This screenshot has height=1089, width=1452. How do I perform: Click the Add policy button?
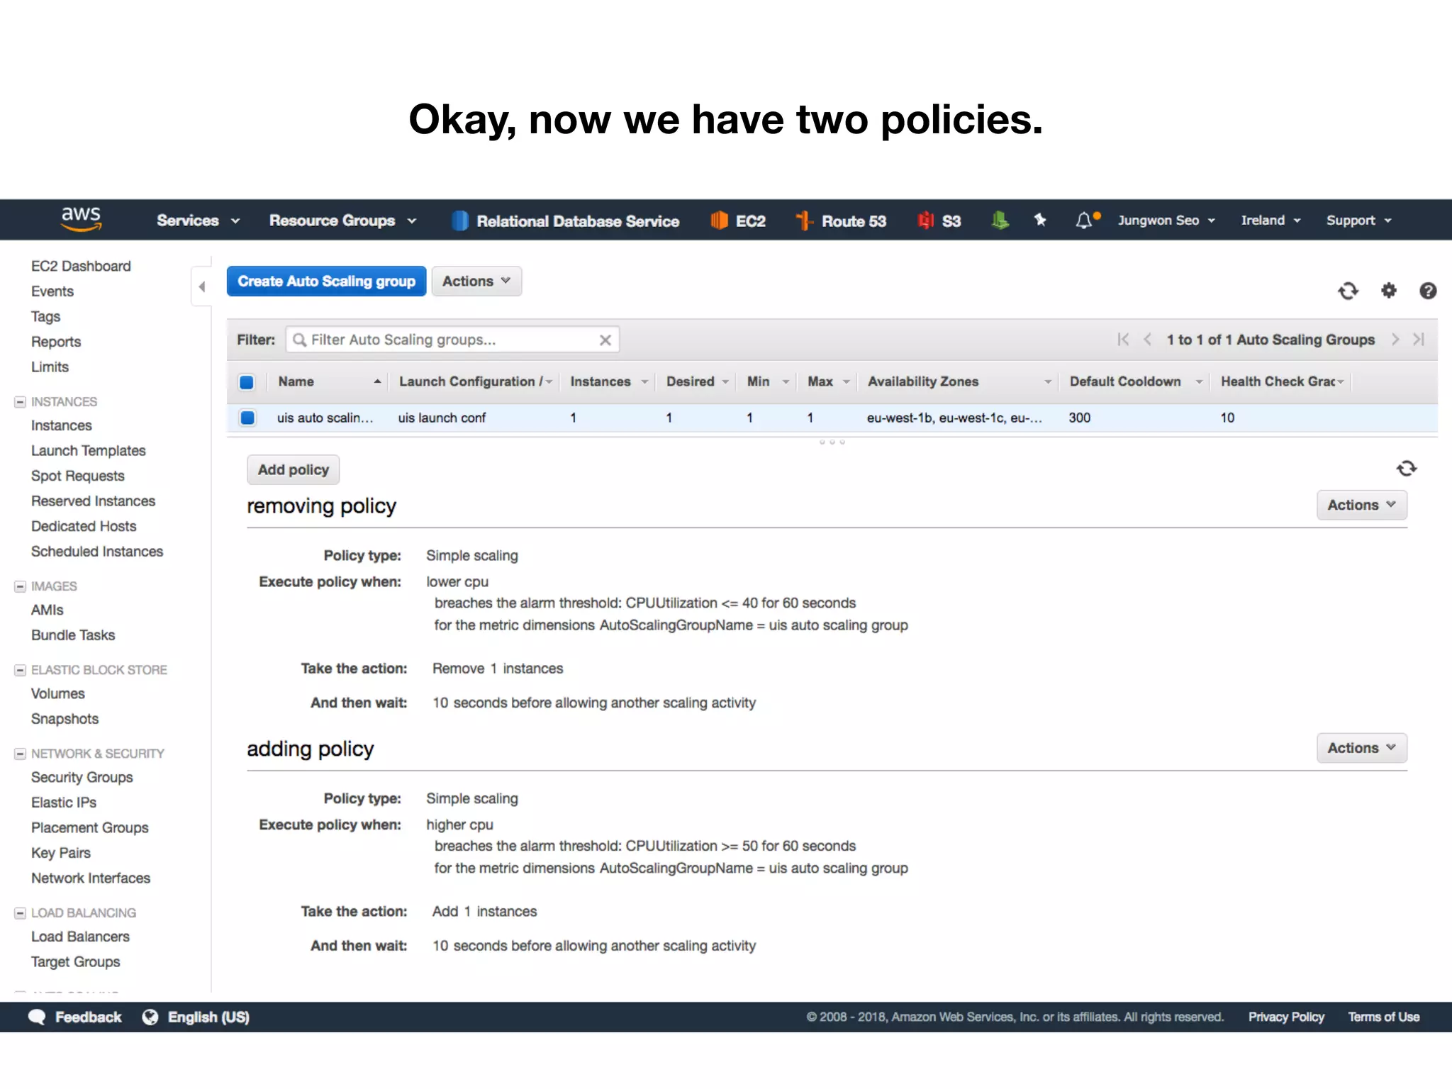pos(293,469)
